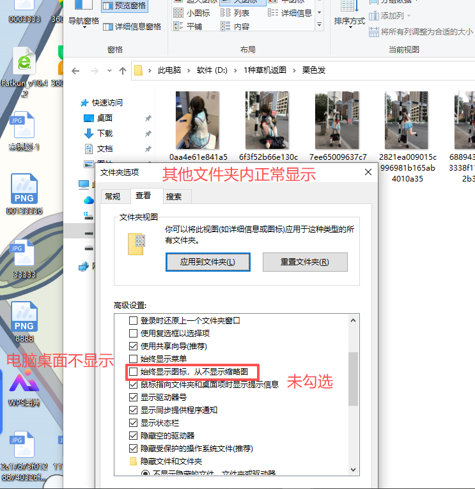Click 将所有列调整为合适的大小
475x489 pixels.
click(421, 31)
